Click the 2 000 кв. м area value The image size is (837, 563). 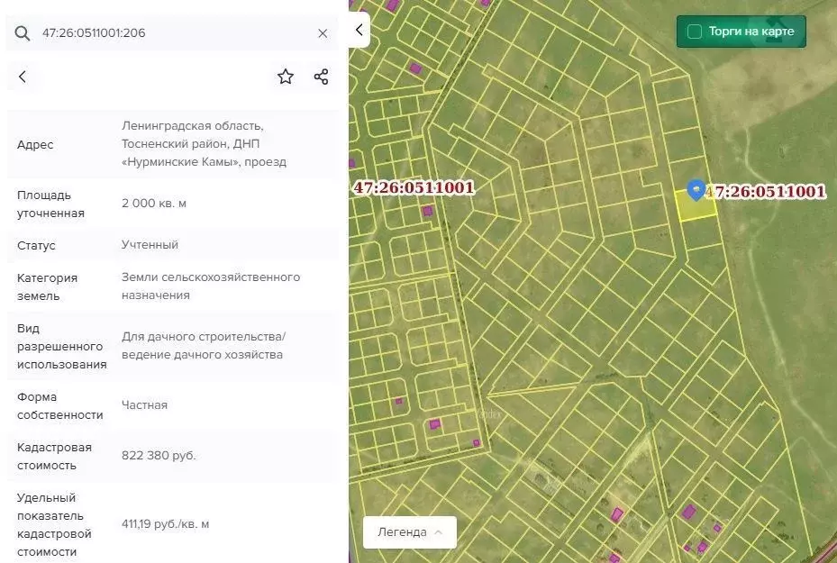154,204
